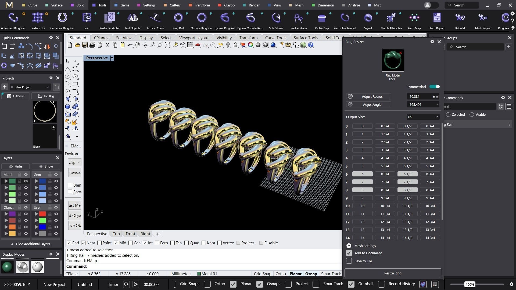
Task: Expand the first Gem layer row
Action: tap(36, 181)
